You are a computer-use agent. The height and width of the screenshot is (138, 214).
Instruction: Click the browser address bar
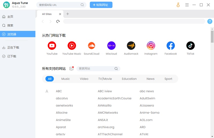pos(134,21)
